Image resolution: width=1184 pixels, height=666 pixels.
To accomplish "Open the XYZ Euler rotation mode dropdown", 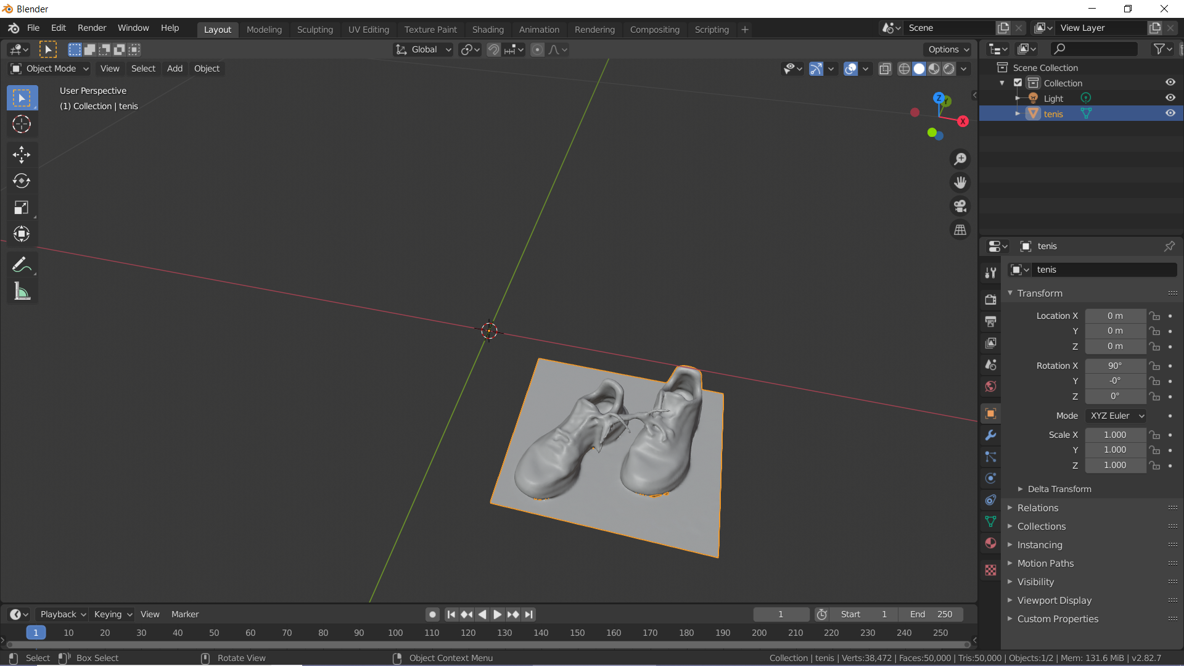I will pos(1116,416).
